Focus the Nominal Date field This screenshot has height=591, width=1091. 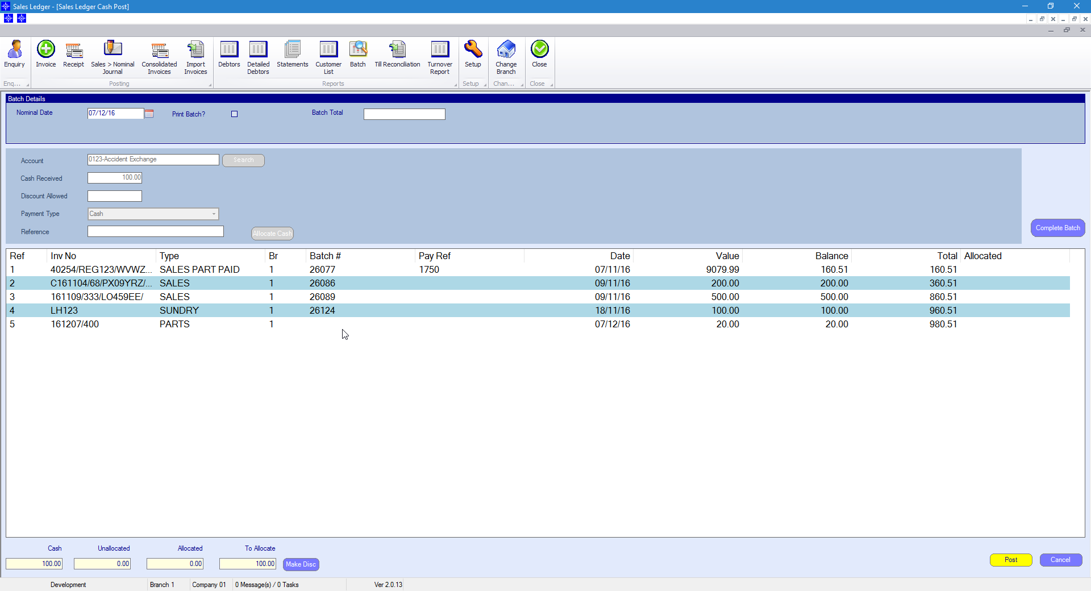115,114
